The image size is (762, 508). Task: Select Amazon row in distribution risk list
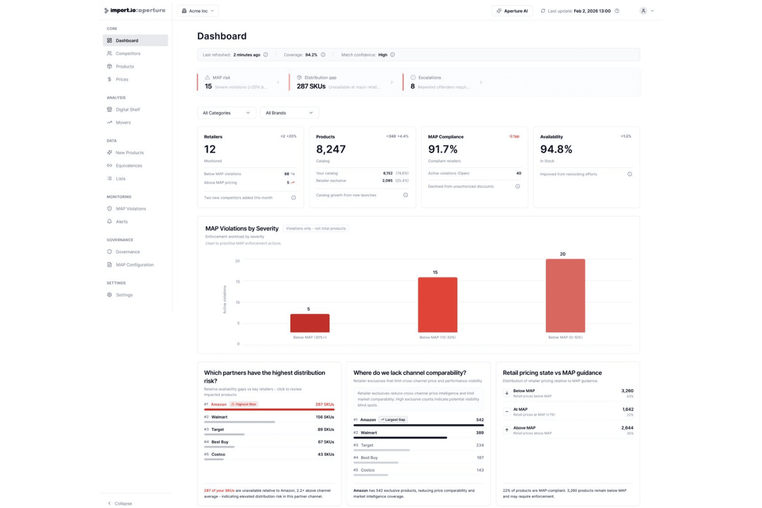click(x=269, y=407)
